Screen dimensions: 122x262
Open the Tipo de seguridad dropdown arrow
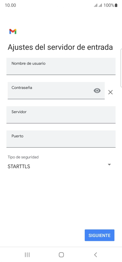pos(109,165)
